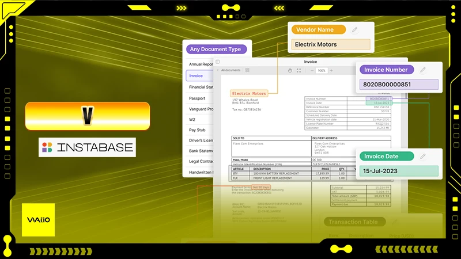
Task: Click the SOLD TO header on the invoice
Action: coord(239,138)
